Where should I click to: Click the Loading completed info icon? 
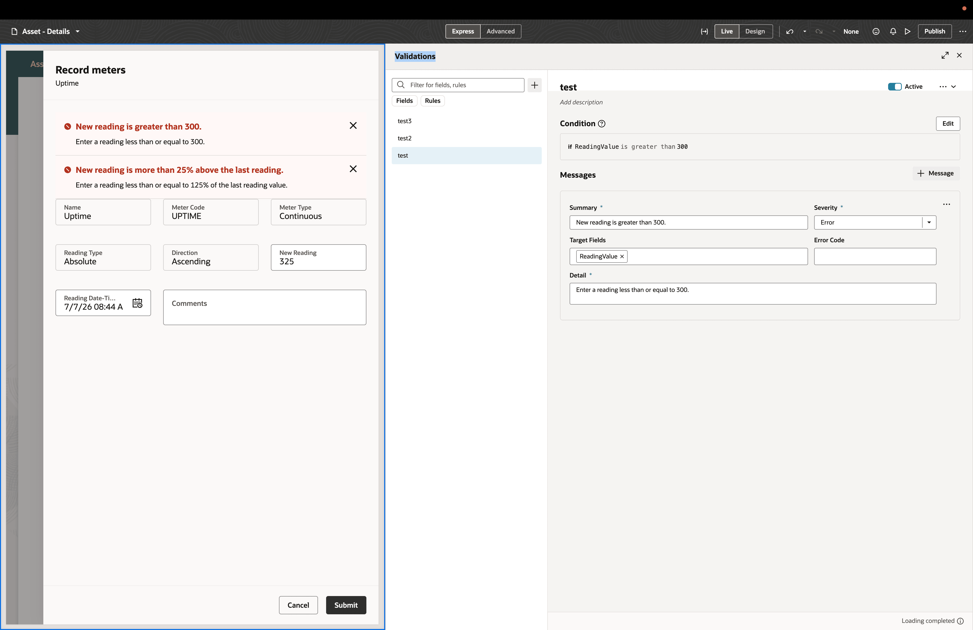coord(960,621)
